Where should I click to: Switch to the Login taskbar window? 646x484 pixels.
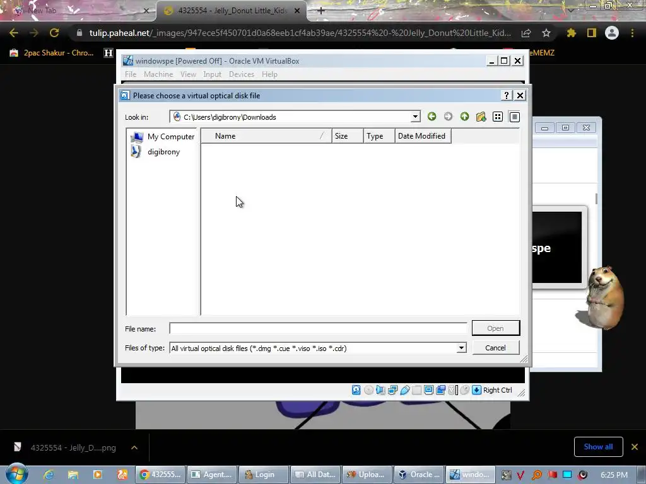pos(264,475)
